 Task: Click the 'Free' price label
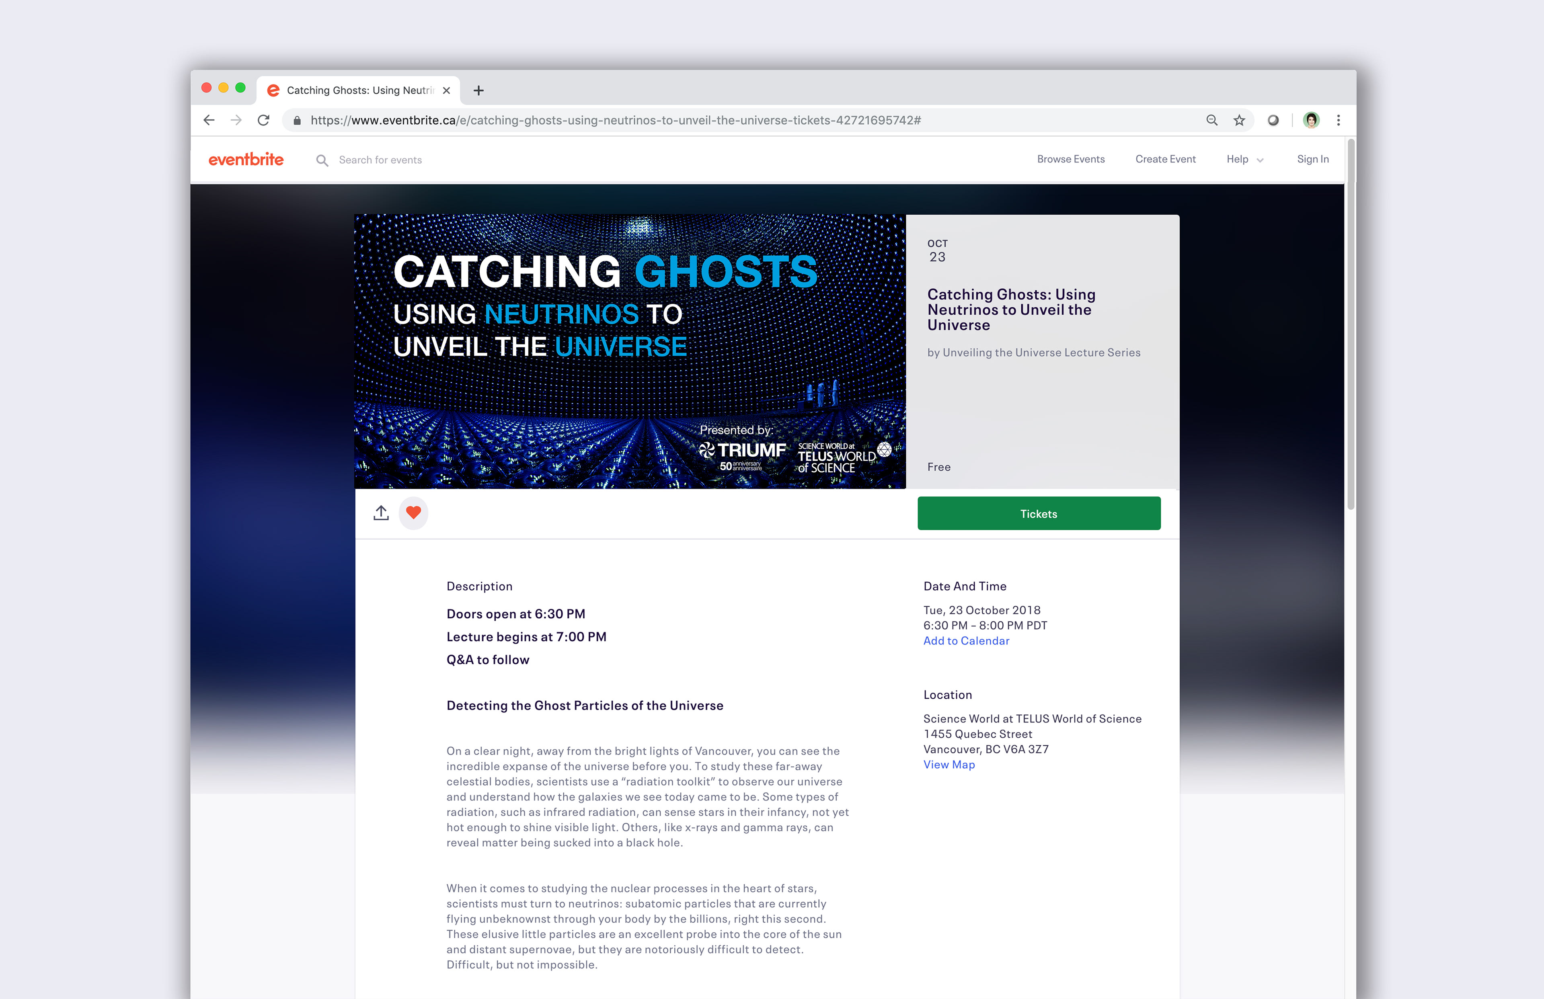click(939, 467)
